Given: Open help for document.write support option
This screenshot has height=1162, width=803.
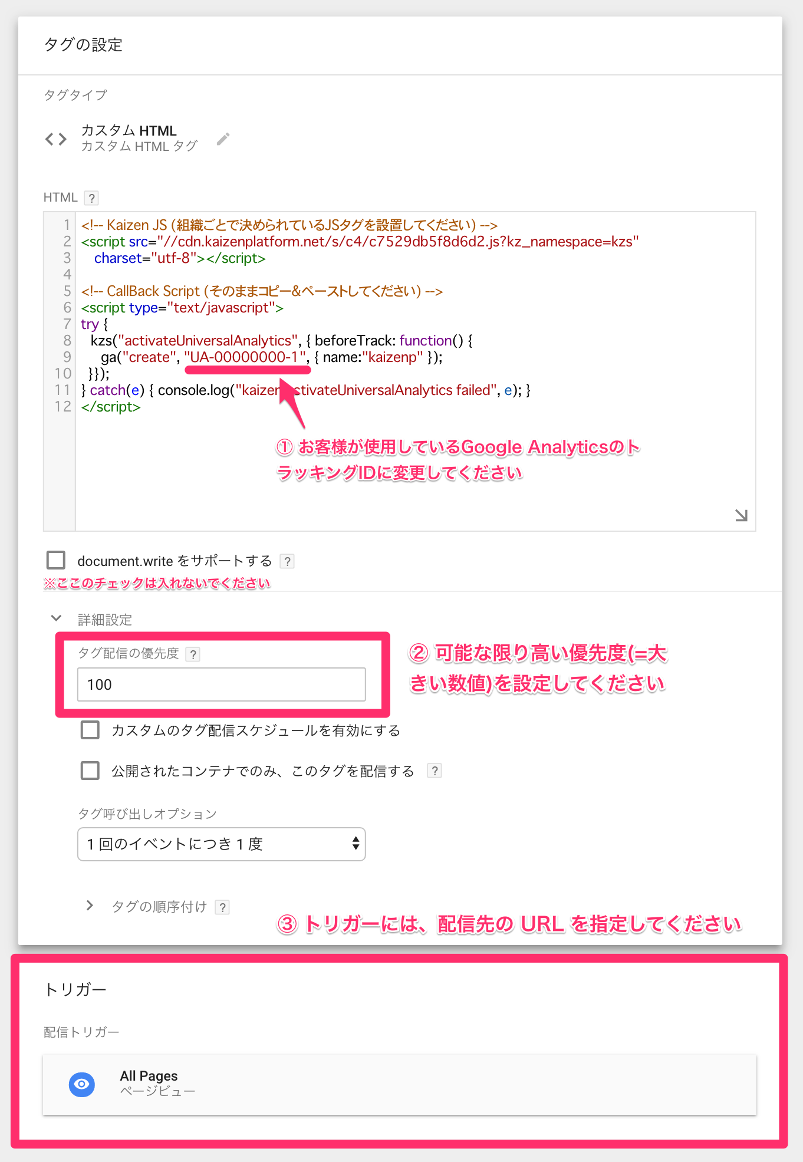Looking at the screenshot, I should (x=287, y=561).
